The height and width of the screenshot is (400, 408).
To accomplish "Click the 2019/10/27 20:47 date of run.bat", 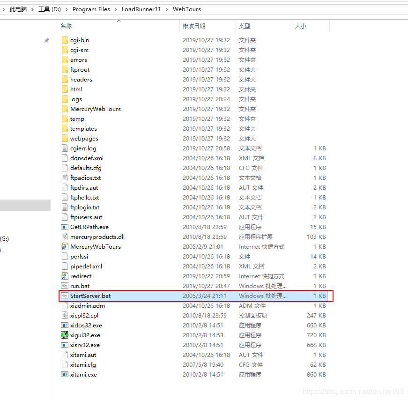I will [206, 286].
